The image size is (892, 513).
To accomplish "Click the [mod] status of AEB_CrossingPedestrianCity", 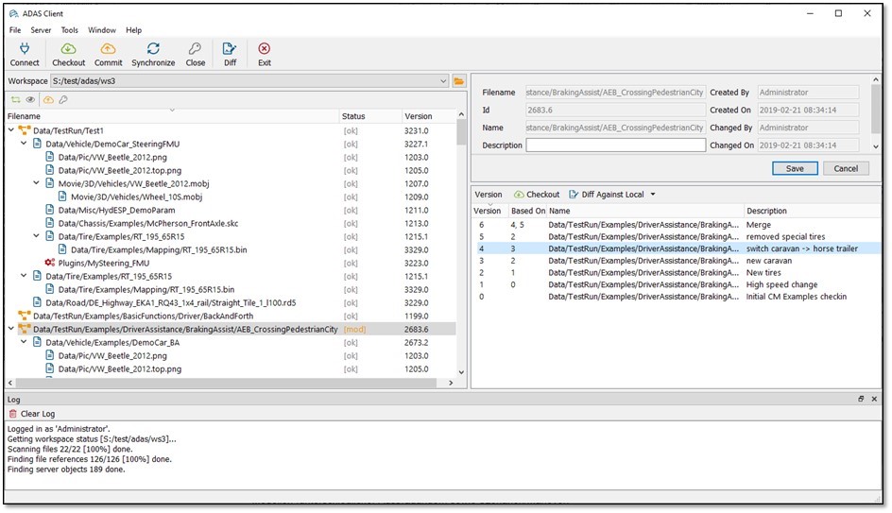I will [x=354, y=330].
